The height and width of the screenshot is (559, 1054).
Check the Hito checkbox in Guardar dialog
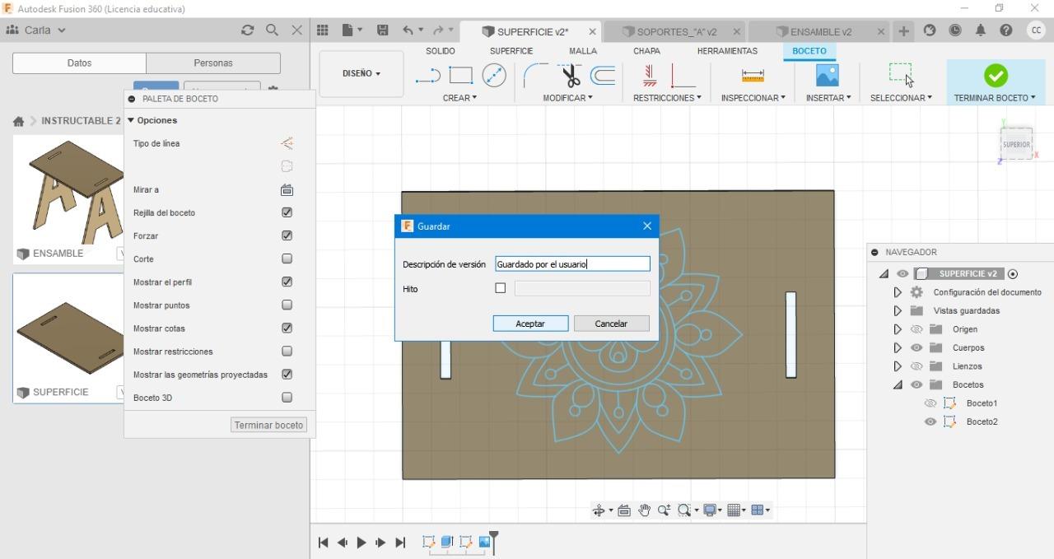500,288
